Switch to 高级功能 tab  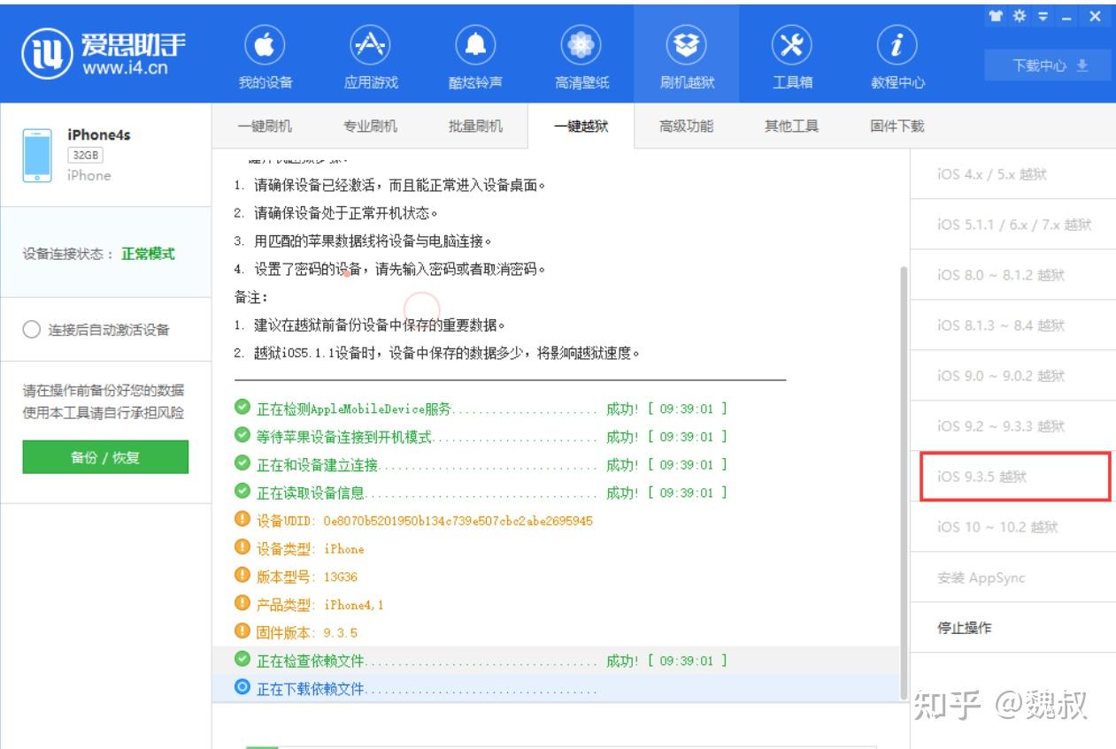pyautogui.click(x=686, y=126)
